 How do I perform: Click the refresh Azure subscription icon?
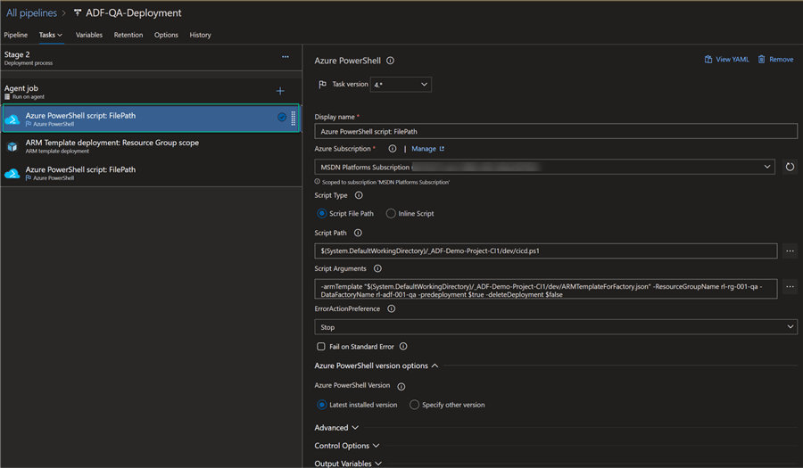[790, 167]
